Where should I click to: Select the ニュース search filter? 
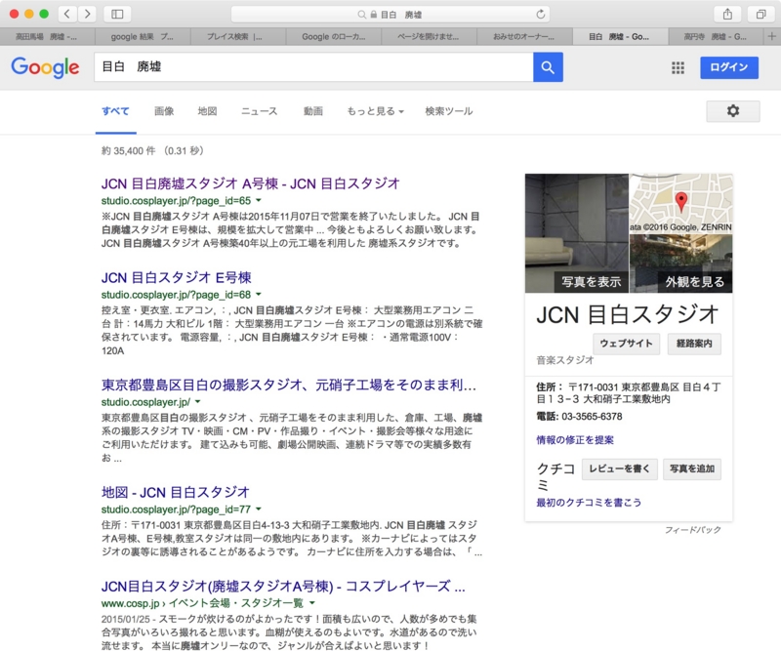(259, 111)
